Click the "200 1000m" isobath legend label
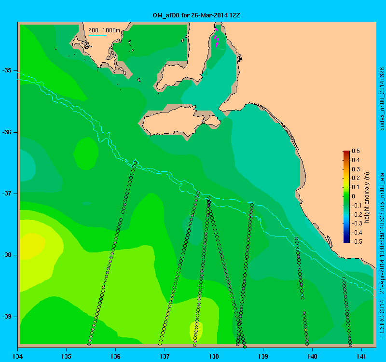Viewport: 386px width, 362px height. (104, 30)
